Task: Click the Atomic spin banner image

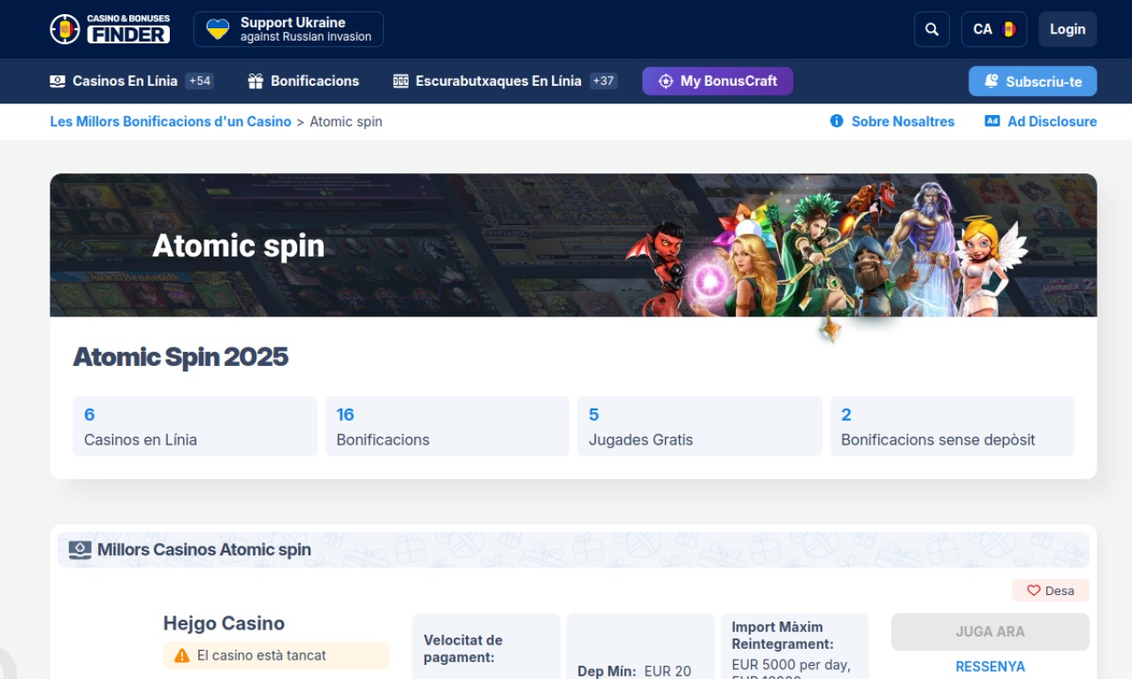Action: pyautogui.click(x=573, y=245)
